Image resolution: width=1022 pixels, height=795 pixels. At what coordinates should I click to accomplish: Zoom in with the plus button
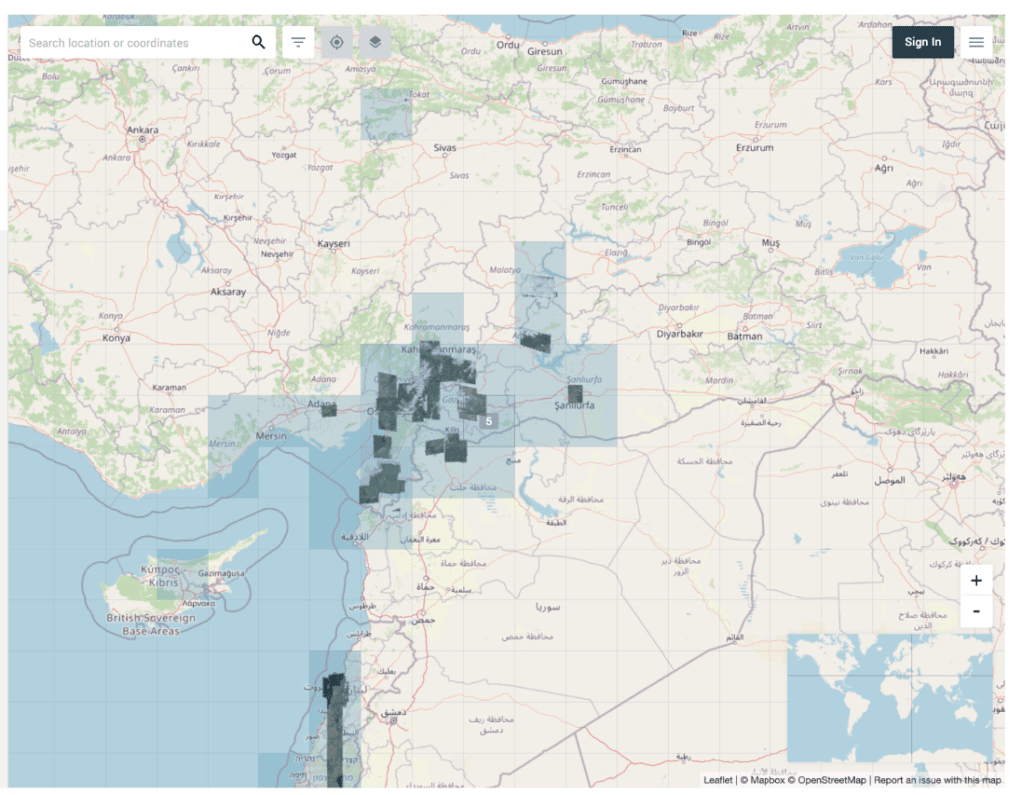click(x=975, y=581)
